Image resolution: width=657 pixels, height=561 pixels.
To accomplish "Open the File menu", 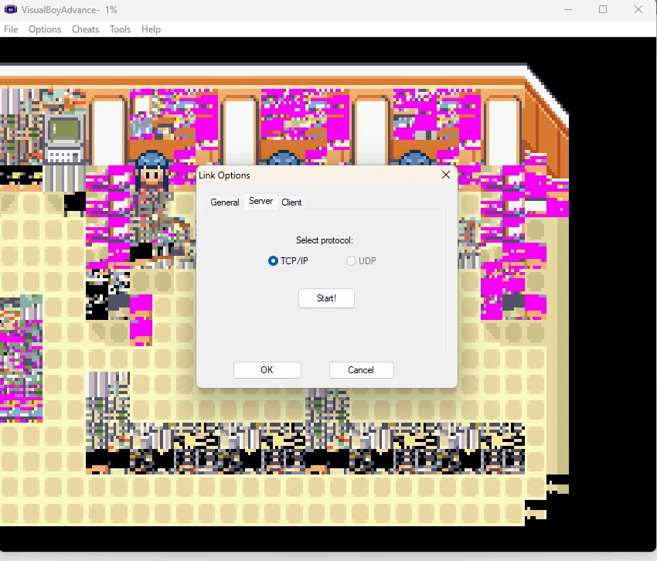I will coord(11,29).
